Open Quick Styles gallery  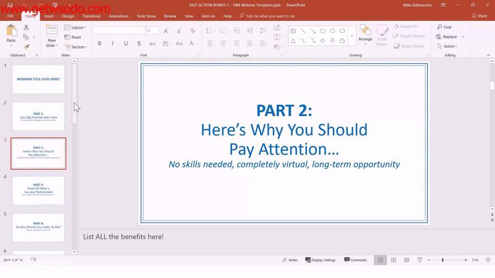382,35
